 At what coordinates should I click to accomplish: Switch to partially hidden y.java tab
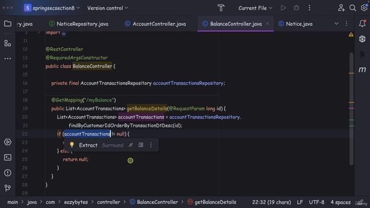25,24
